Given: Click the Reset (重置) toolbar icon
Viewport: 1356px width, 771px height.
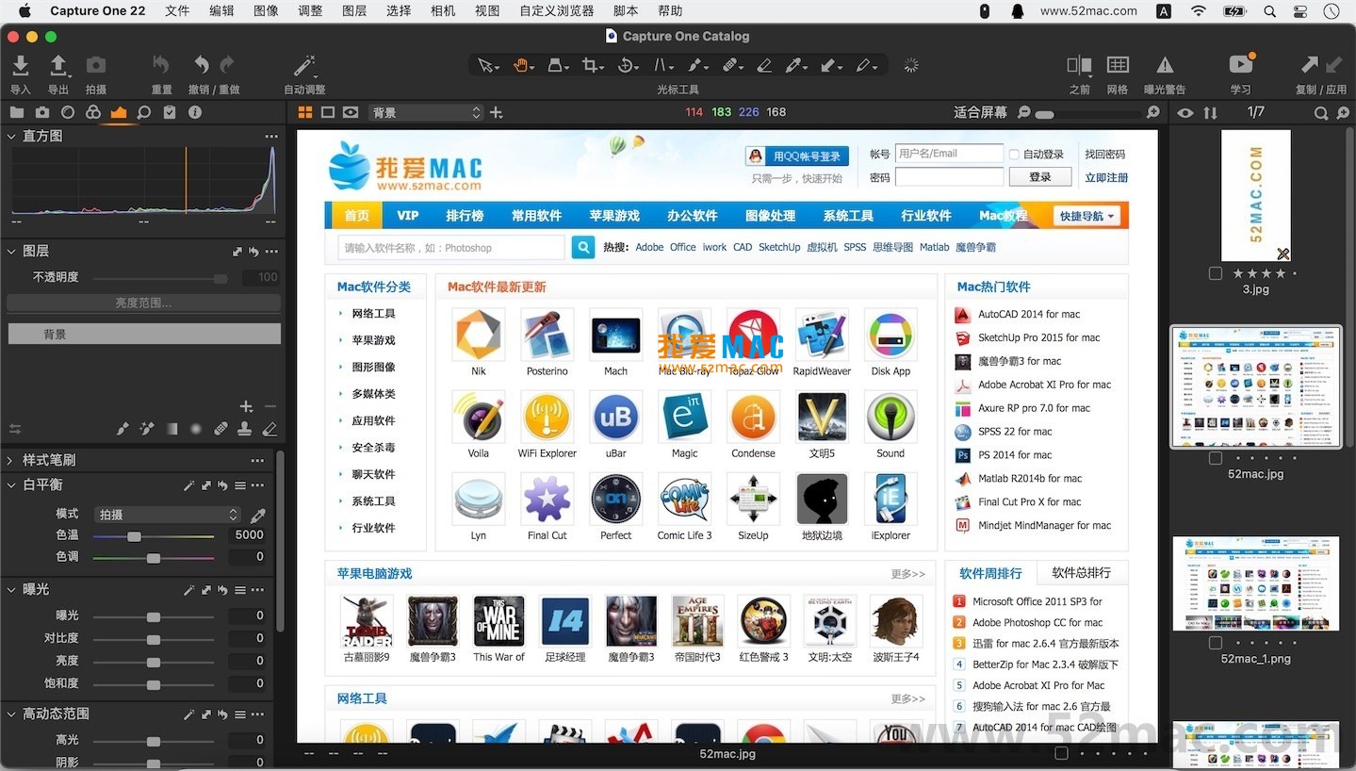Looking at the screenshot, I should point(161,65).
